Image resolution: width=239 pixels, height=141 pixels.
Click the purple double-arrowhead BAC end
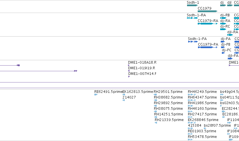76,71
